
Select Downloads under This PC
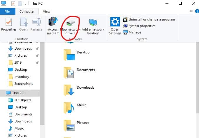coord(20,121)
